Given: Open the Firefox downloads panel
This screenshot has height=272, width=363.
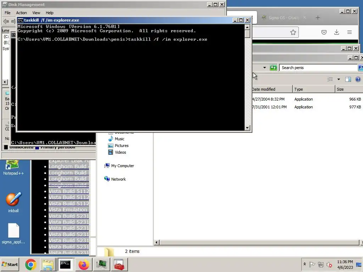Looking at the screenshot, I should 337,32.
